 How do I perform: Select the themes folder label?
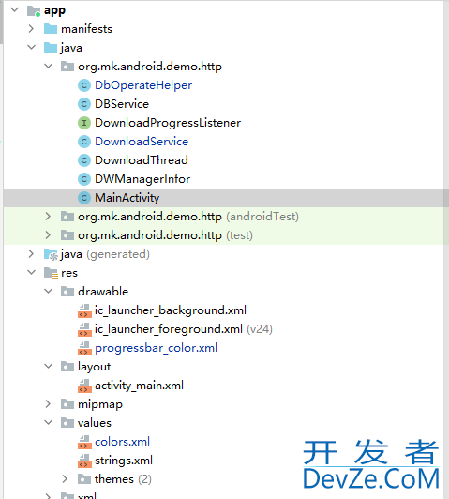(114, 479)
